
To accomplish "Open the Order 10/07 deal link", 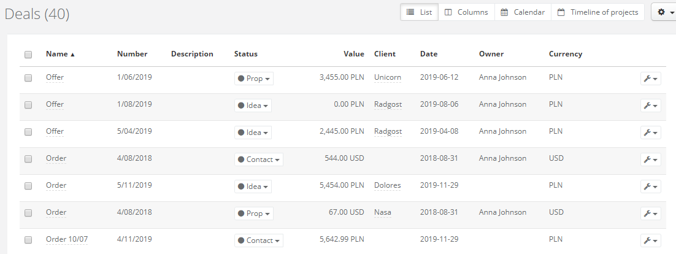I will pos(67,239).
